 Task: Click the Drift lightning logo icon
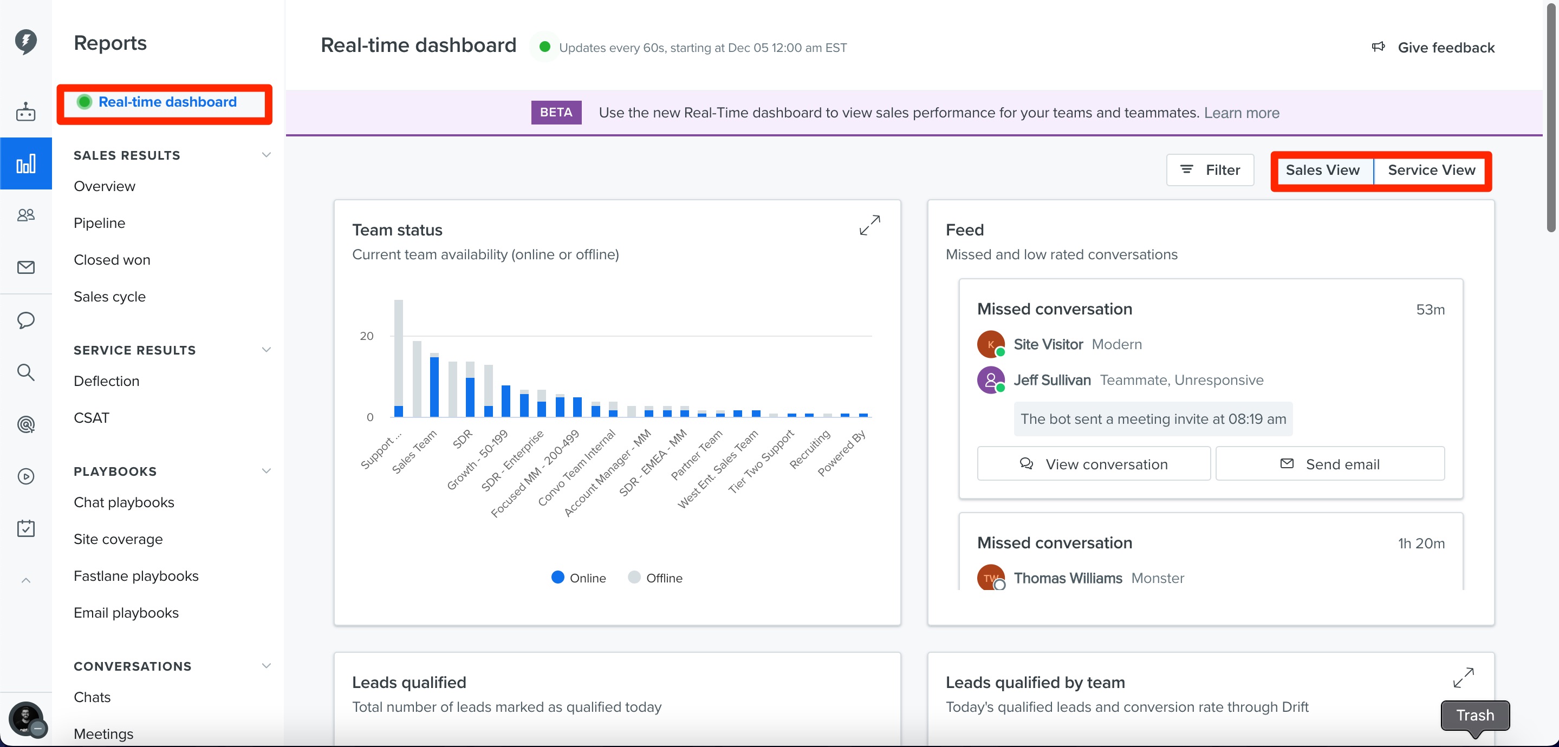point(25,42)
